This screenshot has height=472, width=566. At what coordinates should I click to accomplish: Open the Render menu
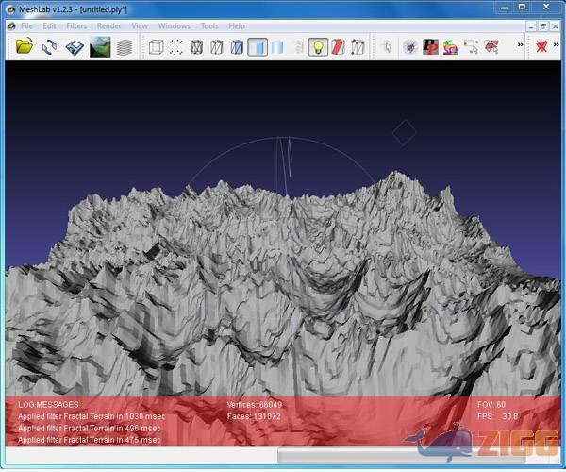tap(108, 25)
